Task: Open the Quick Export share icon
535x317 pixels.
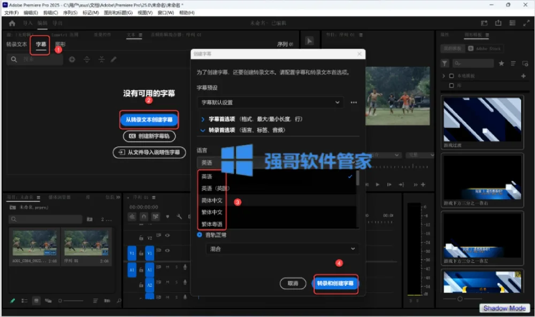Action: (x=498, y=23)
